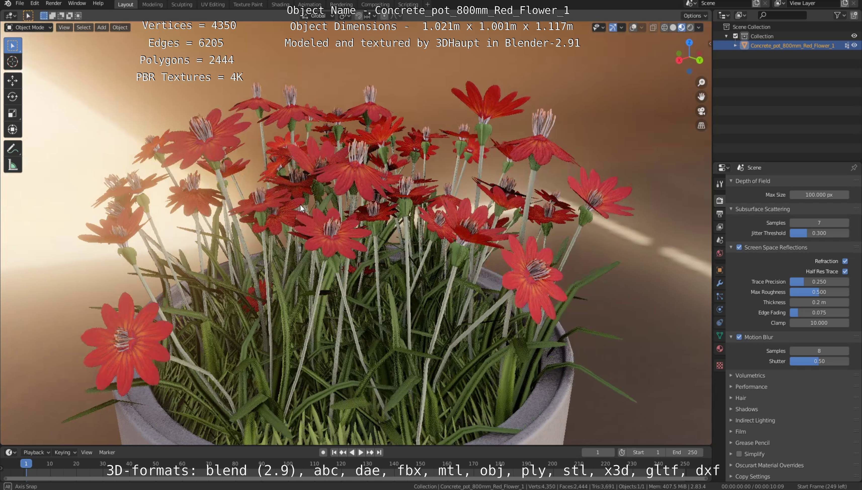Open the Material properties tab
Viewport: 862px width, 490px height.
click(719, 349)
